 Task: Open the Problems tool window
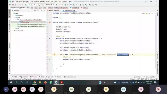(24, 77)
